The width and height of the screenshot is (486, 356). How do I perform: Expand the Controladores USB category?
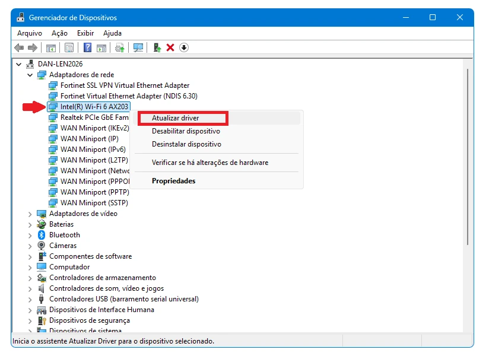pos(30,299)
